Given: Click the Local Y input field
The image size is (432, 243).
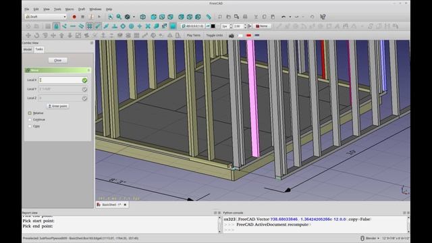Looking at the screenshot, I should 63,89.
